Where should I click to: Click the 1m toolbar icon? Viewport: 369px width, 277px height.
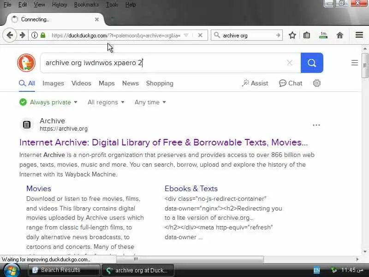[323, 36]
